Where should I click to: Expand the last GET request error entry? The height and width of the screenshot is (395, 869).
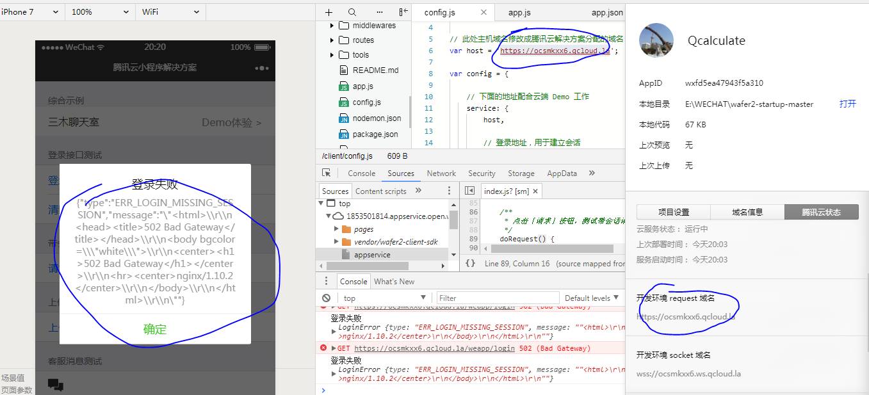[x=333, y=348]
